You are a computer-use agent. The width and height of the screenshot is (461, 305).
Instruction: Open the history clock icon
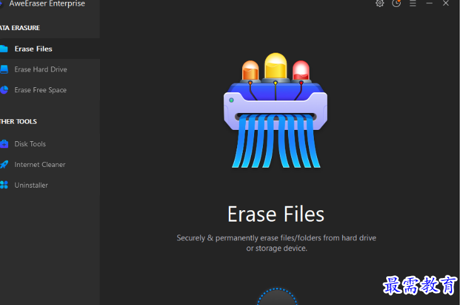[x=396, y=4]
